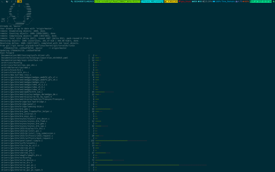Image resolution: width=275 pixels, height=172 pixels.
Task: Click the battery icon showing 100%
Action: tap(214, 1)
